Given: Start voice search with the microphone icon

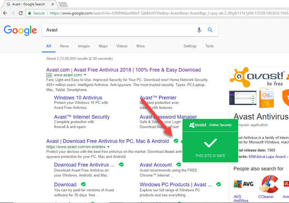Looking at the screenshot, I should (x=199, y=30).
